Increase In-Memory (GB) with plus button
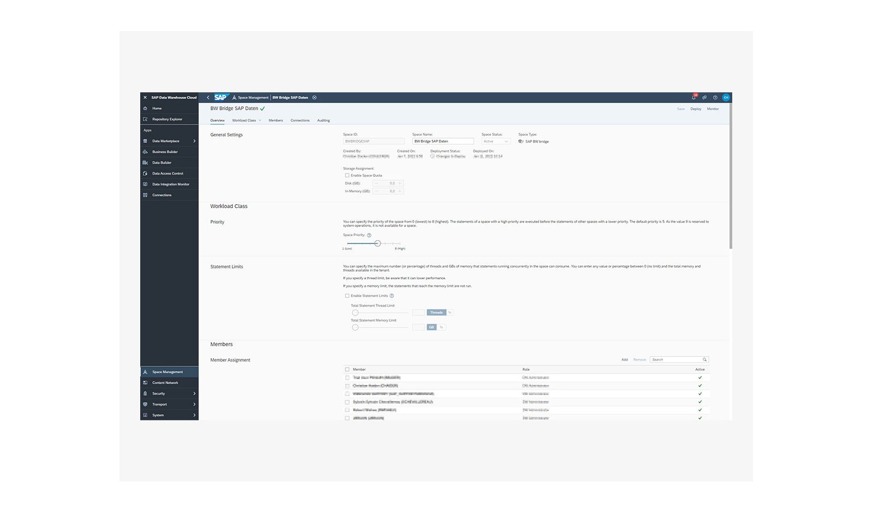873x512 pixels. click(x=400, y=191)
